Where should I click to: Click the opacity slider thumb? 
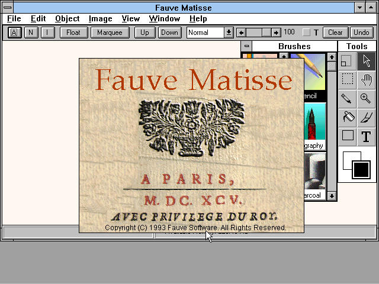[x=266, y=33]
